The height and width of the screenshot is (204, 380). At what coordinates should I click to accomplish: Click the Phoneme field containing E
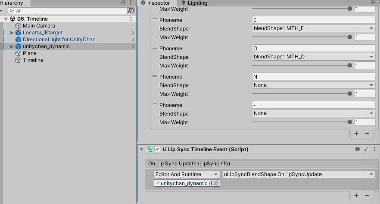(314, 20)
